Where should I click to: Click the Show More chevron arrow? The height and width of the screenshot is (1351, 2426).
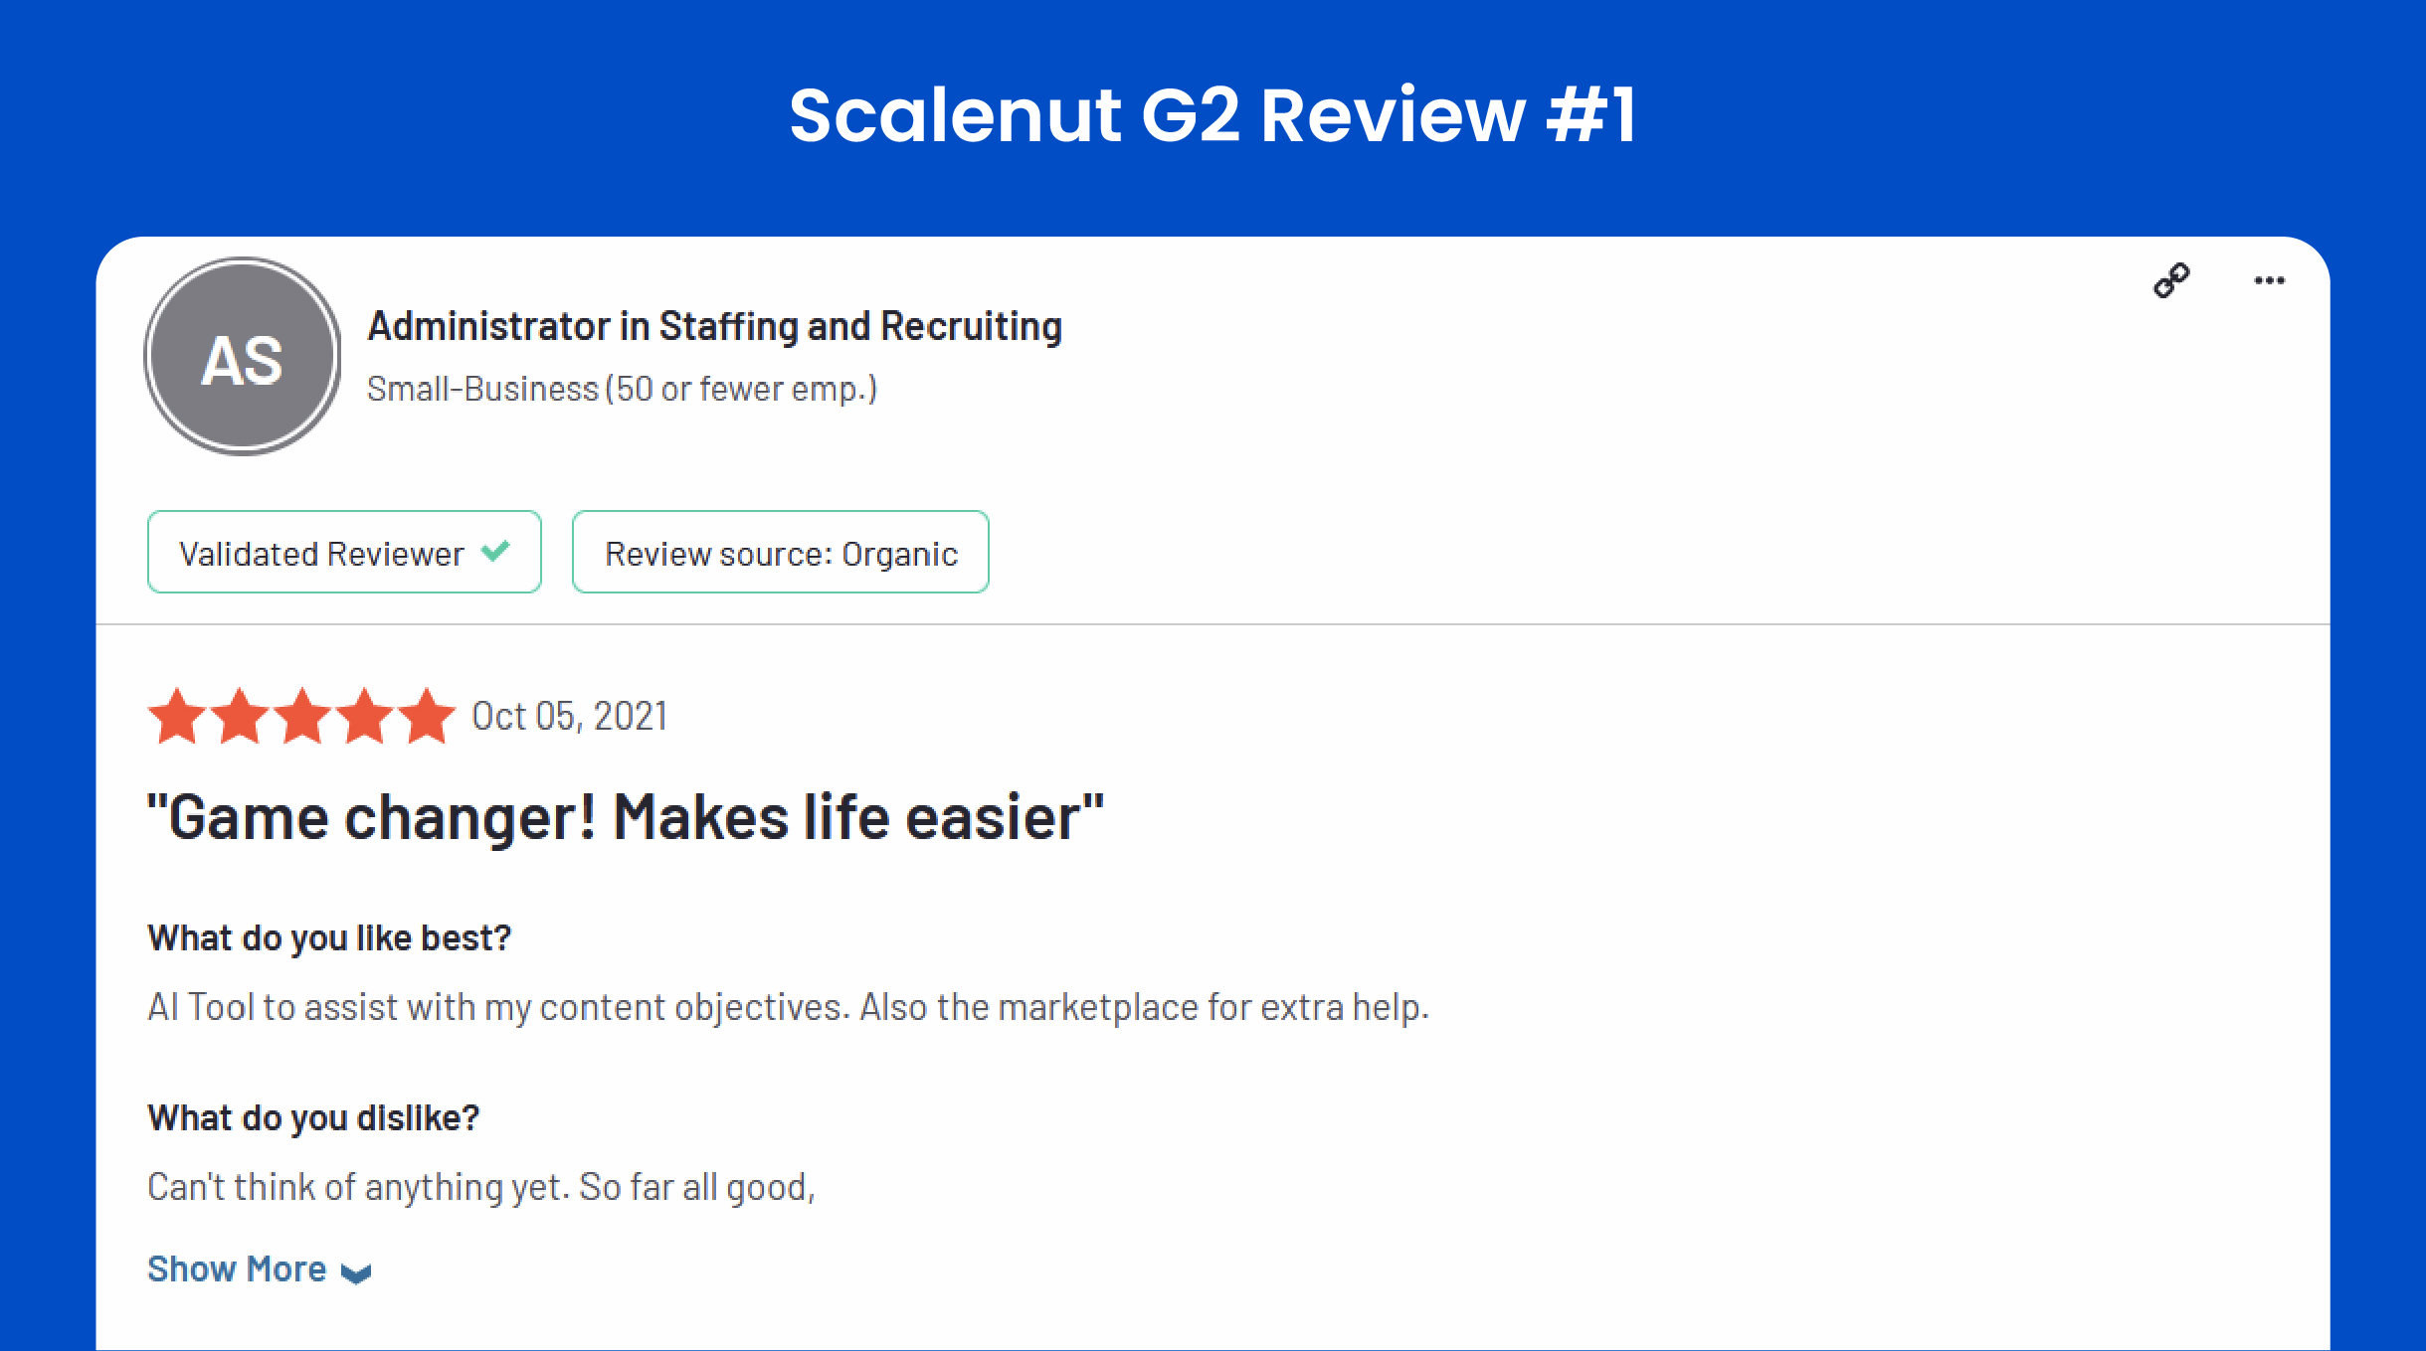(356, 1273)
